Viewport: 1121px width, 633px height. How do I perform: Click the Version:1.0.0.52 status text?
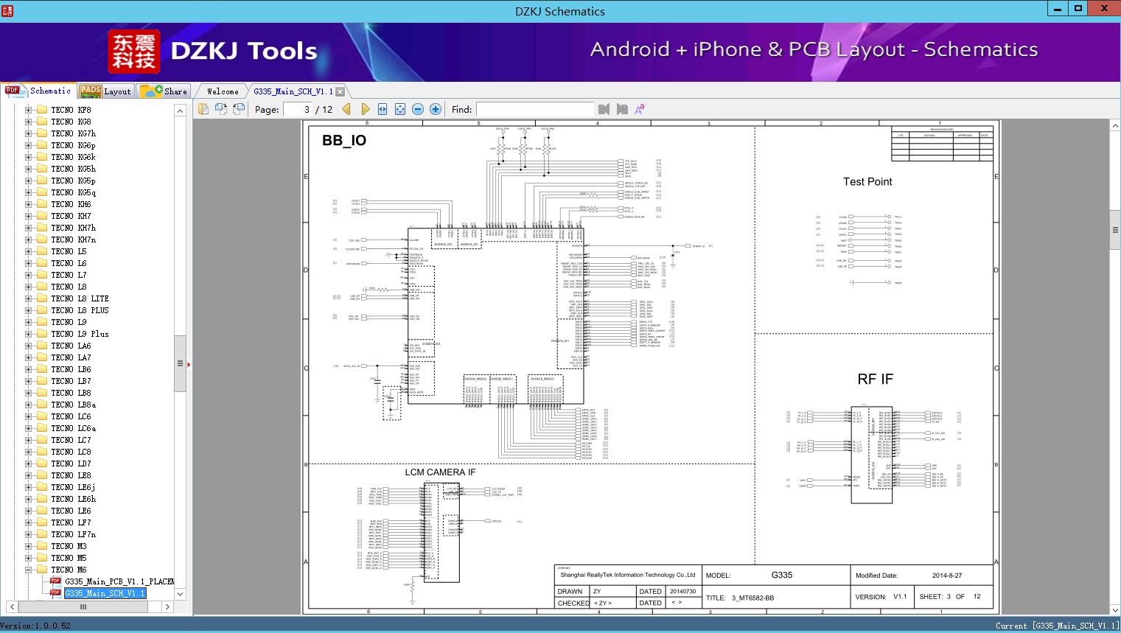(35, 626)
